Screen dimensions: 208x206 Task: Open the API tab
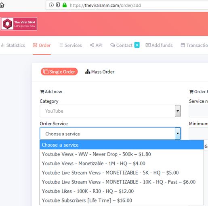96,45
